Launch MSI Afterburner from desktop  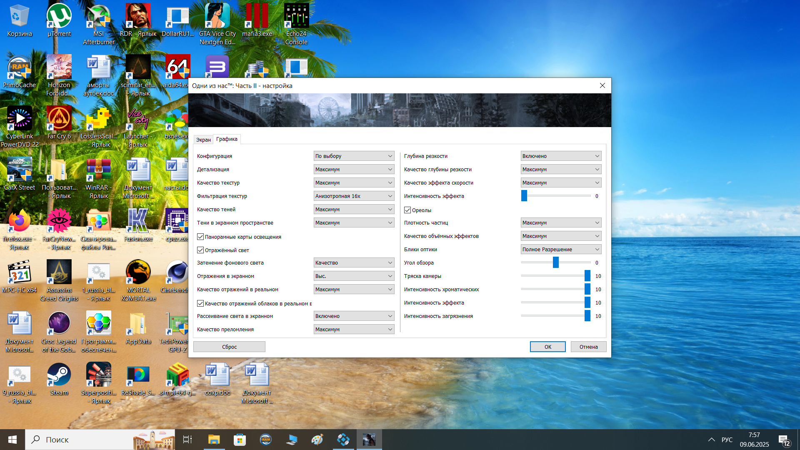tap(98, 17)
